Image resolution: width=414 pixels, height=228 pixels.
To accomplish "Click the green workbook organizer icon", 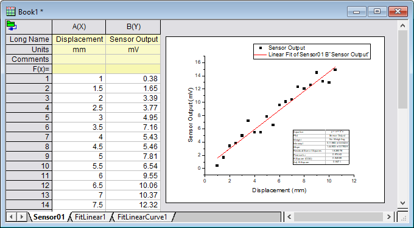I will pos(12,26).
